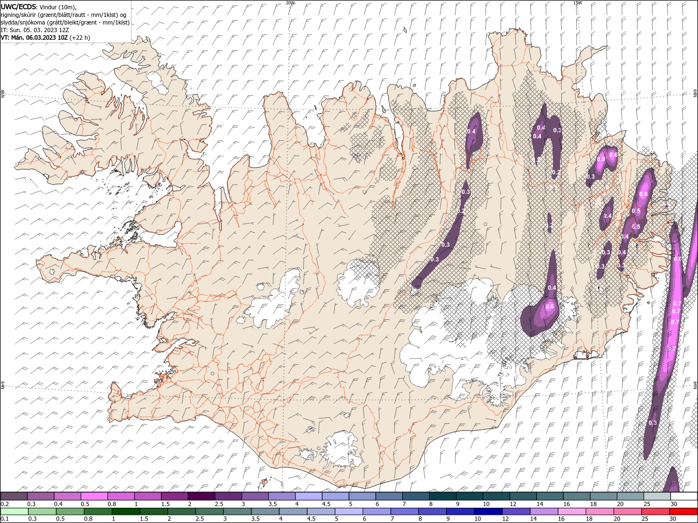Select the 14 grey-teal swatch in upper legend
Viewport: 698px width, 523px height.
pyautogui.click(x=550, y=496)
